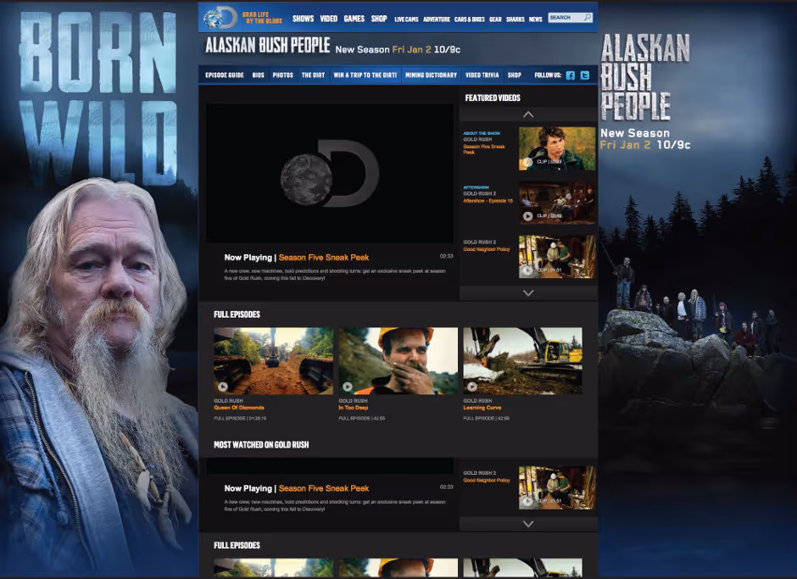
Task: Open the VIDEO TRIVIA tab
Action: click(482, 75)
